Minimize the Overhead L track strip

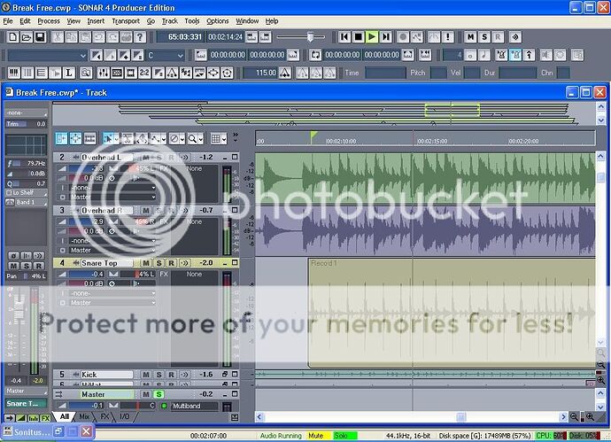click(225, 158)
